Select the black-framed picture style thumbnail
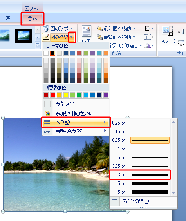Screen dimensions: 186x221 (23, 36)
